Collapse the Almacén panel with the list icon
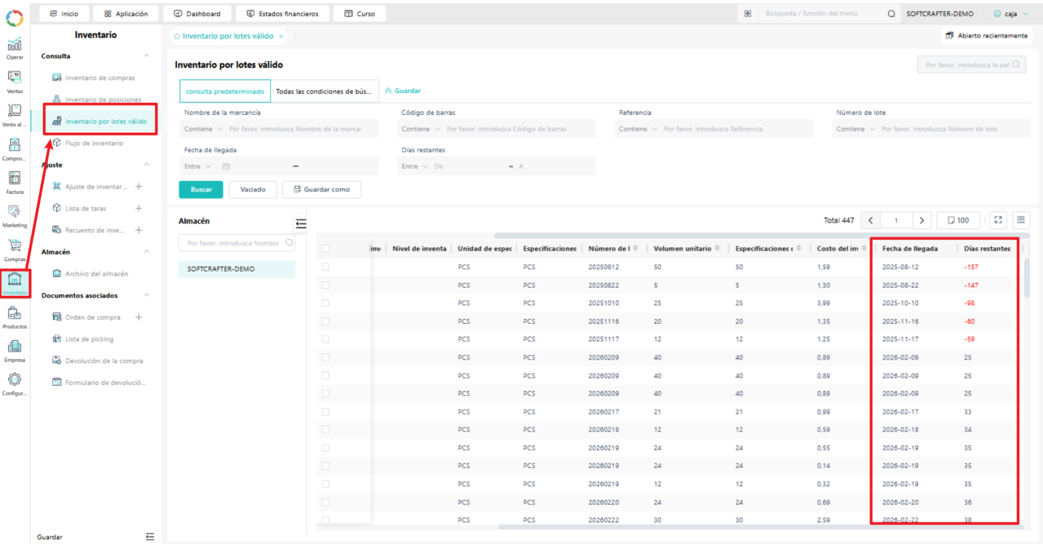 [x=301, y=223]
